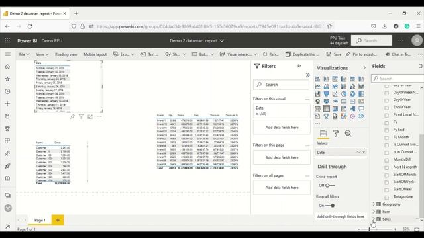Select the Table visualization icon
The width and height of the screenshot is (424, 238).
[x=327, y=108]
